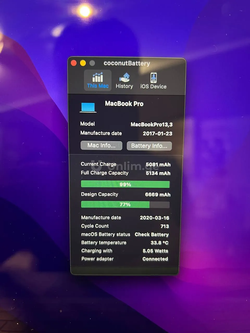The width and height of the screenshot is (250, 333).
Task: Select the battery temperature 33.8 °C reading
Action: click(159, 243)
